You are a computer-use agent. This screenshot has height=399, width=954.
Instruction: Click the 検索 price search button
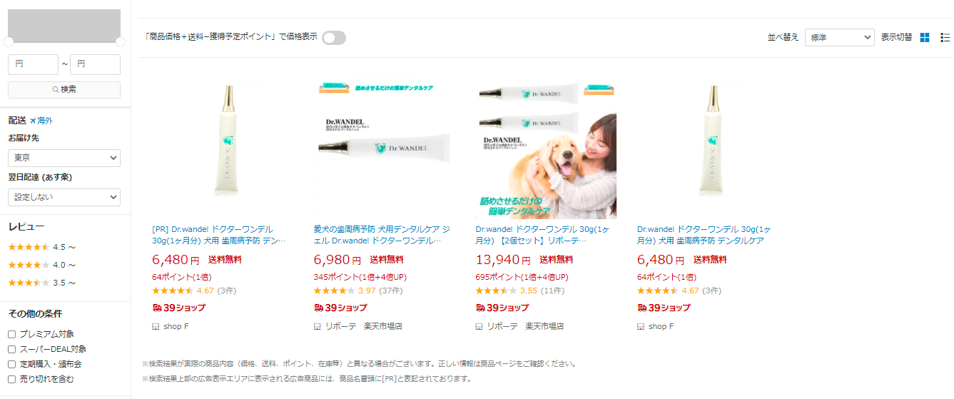pos(64,89)
